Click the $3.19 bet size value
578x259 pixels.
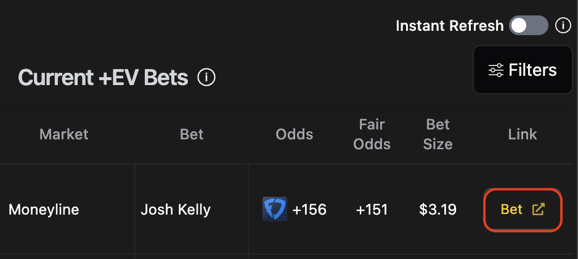[438, 210]
